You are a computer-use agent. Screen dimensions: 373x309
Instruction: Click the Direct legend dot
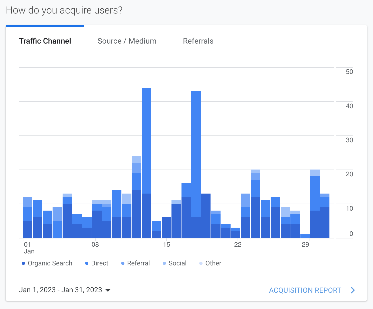point(87,263)
